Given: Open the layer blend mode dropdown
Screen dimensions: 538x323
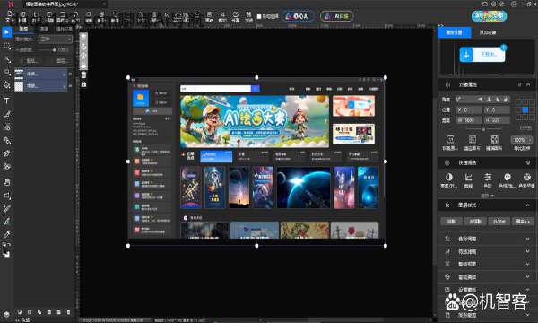Looking at the screenshot, I should click(x=56, y=39).
